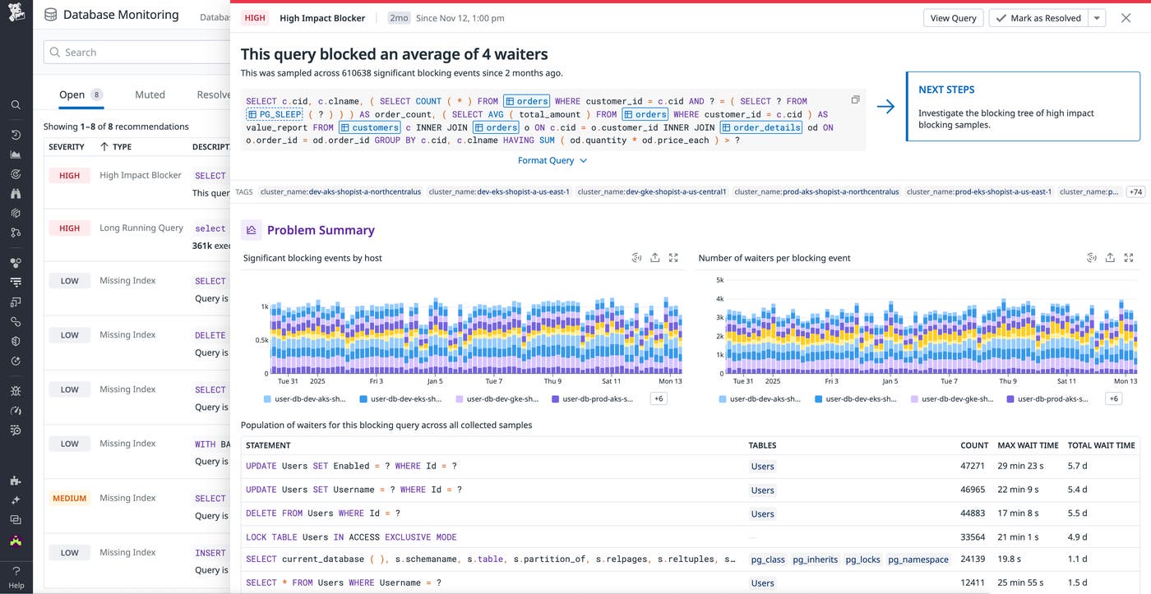Image resolution: width=1151 pixels, height=594 pixels.
Task: Open the puzzle piece integrations icon
Action: click(16, 481)
